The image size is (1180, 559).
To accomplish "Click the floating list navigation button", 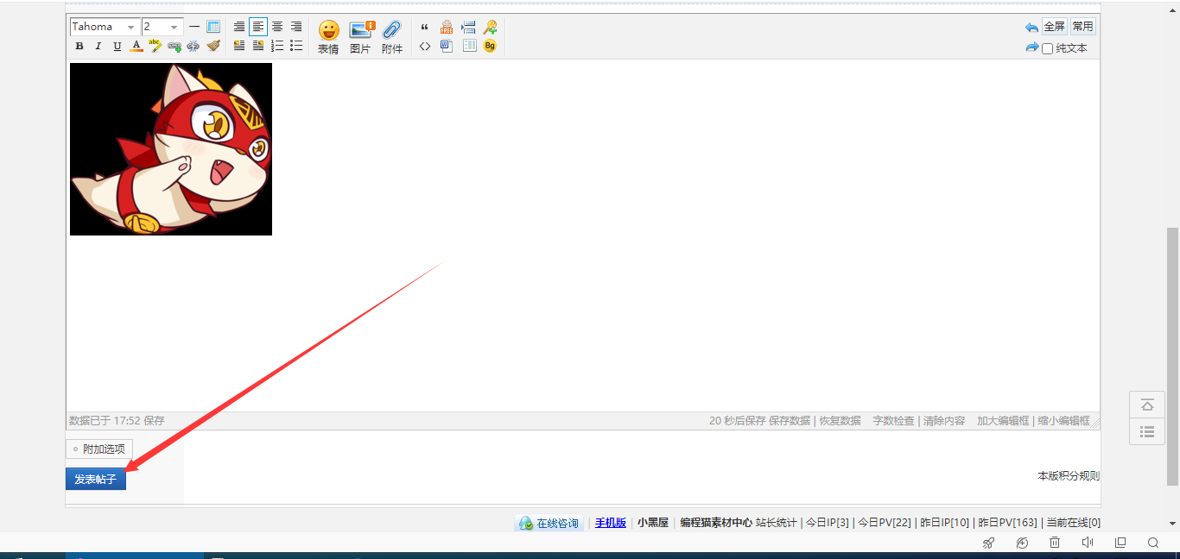I will [1147, 431].
